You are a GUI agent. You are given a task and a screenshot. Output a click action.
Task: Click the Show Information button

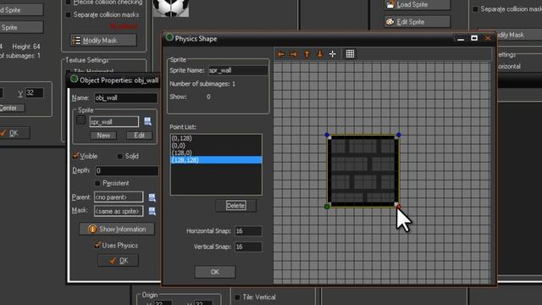pos(117,229)
